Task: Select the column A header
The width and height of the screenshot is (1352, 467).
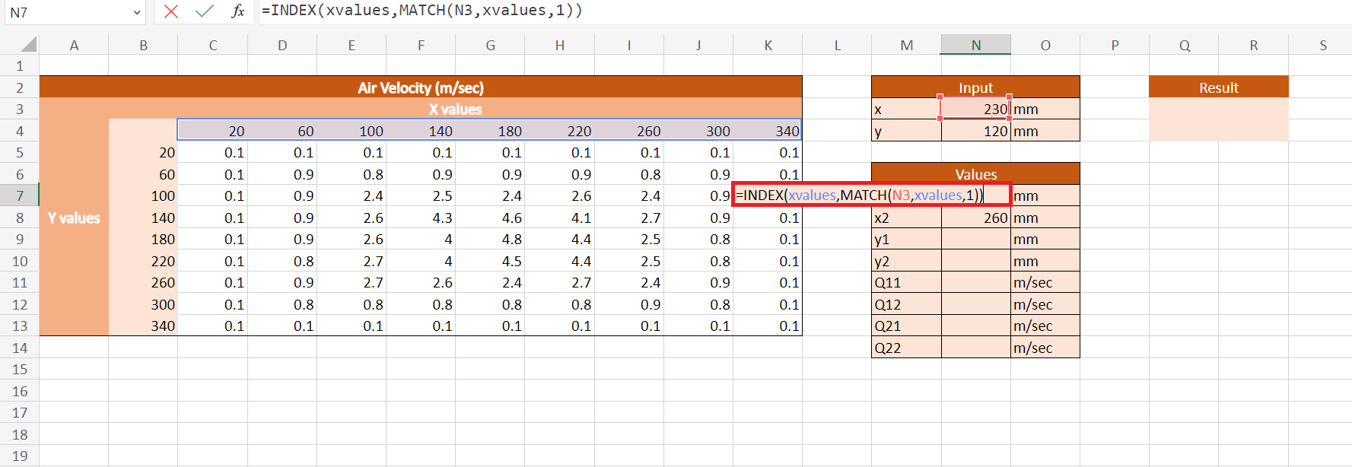Action: (x=74, y=45)
